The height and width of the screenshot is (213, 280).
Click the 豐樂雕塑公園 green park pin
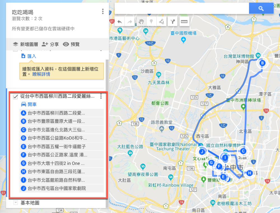203,179
